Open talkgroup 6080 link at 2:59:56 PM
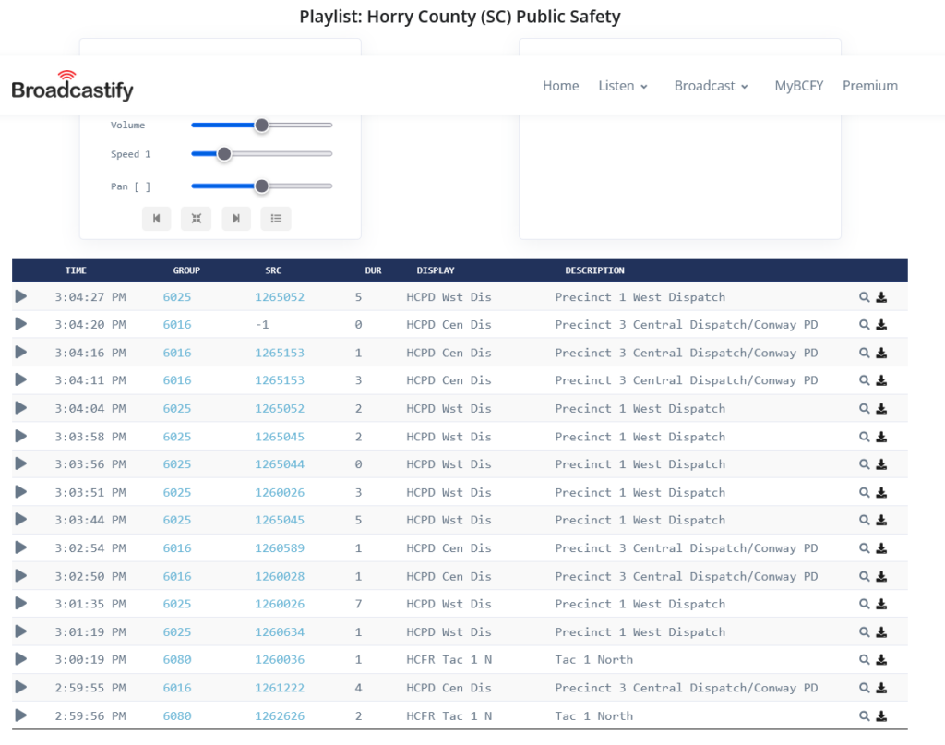Viewport: 945px width, 745px height. pyautogui.click(x=177, y=716)
